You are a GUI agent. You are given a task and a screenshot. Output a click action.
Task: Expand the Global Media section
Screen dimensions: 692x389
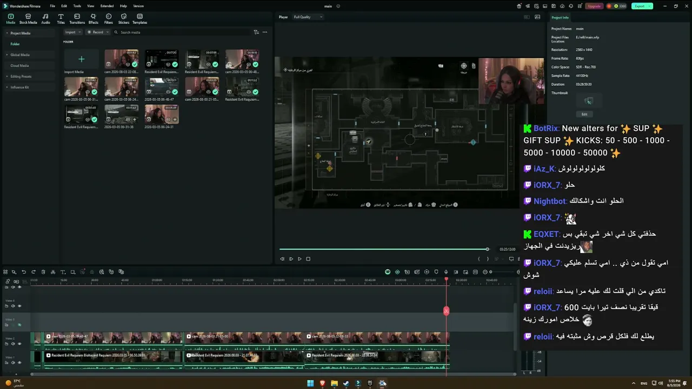point(7,55)
